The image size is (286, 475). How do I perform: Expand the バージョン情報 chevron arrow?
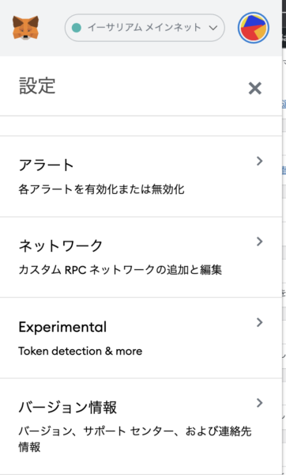click(x=259, y=403)
